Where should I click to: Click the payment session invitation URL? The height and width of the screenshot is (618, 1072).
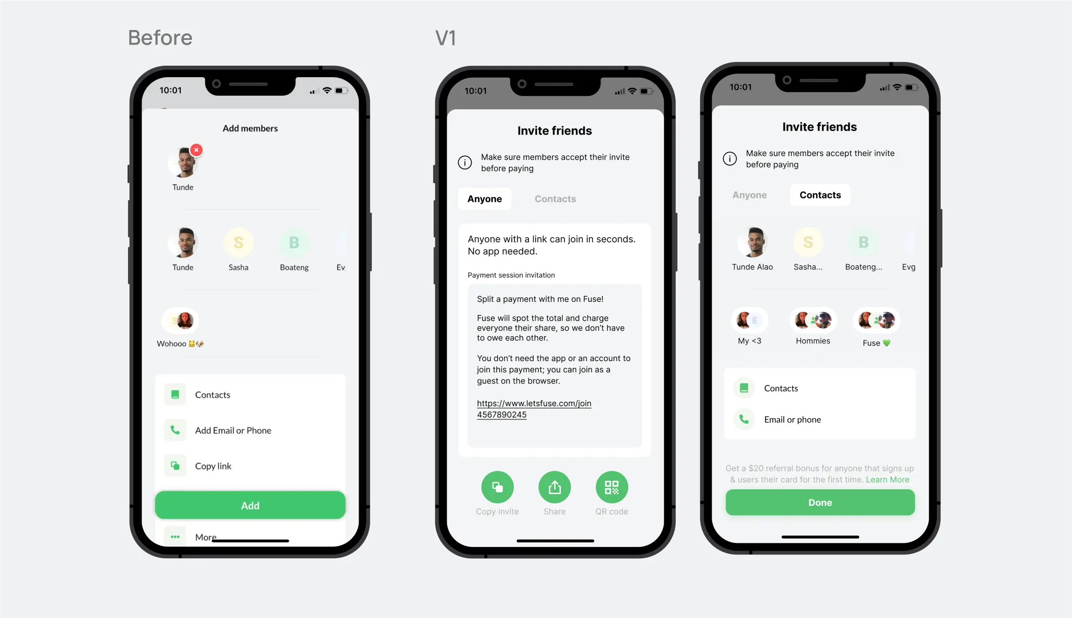[x=533, y=408]
